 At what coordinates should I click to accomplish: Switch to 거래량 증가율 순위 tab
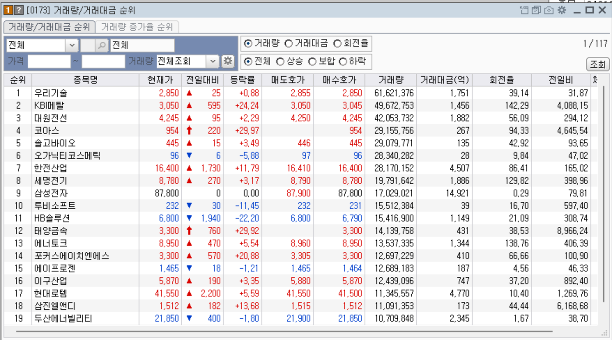tap(137, 27)
